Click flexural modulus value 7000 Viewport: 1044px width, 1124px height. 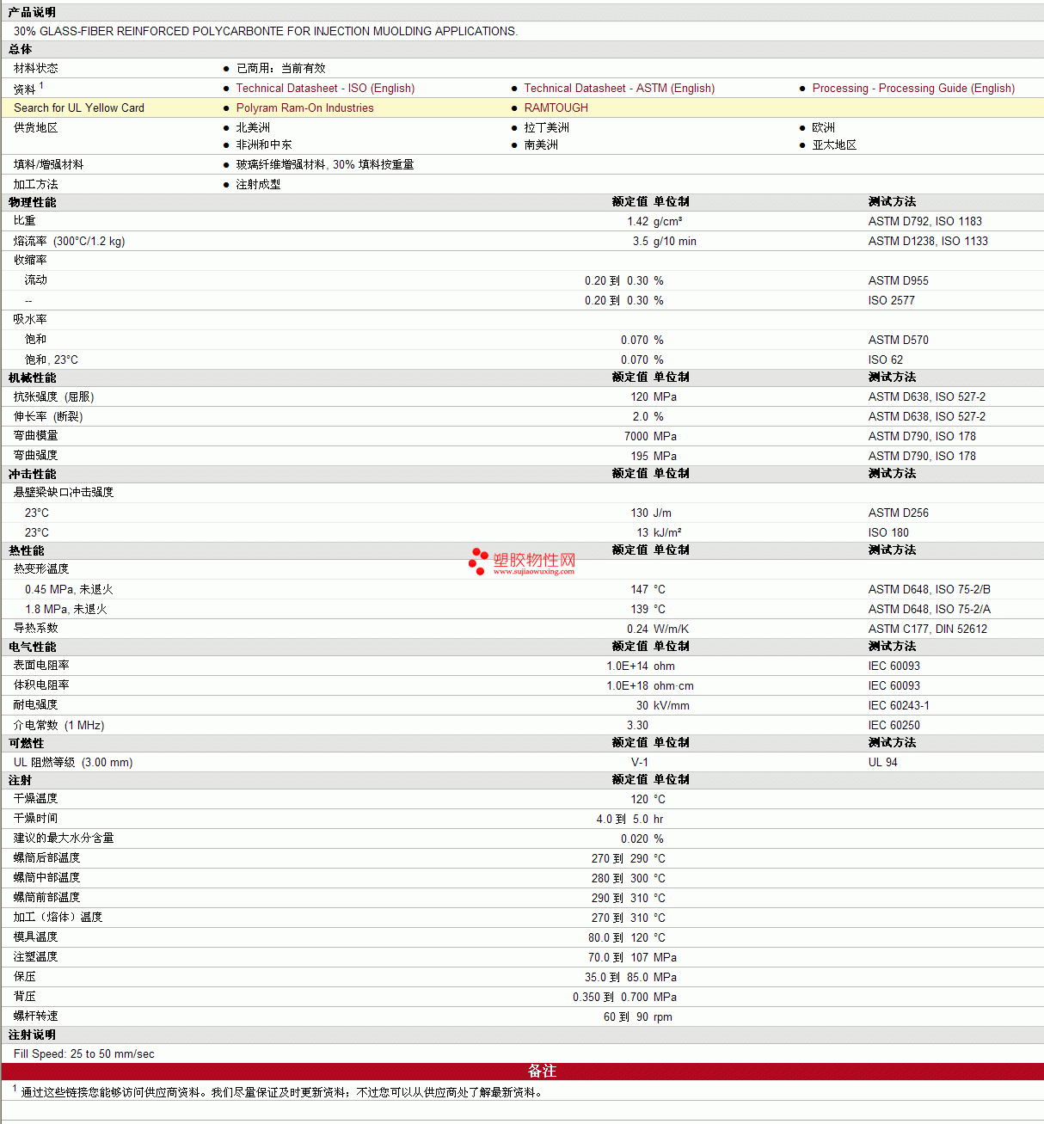[x=636, y=437]
